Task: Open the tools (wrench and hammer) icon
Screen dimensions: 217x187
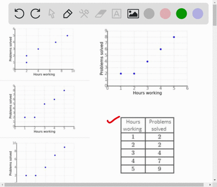Action: click(84, 14)
